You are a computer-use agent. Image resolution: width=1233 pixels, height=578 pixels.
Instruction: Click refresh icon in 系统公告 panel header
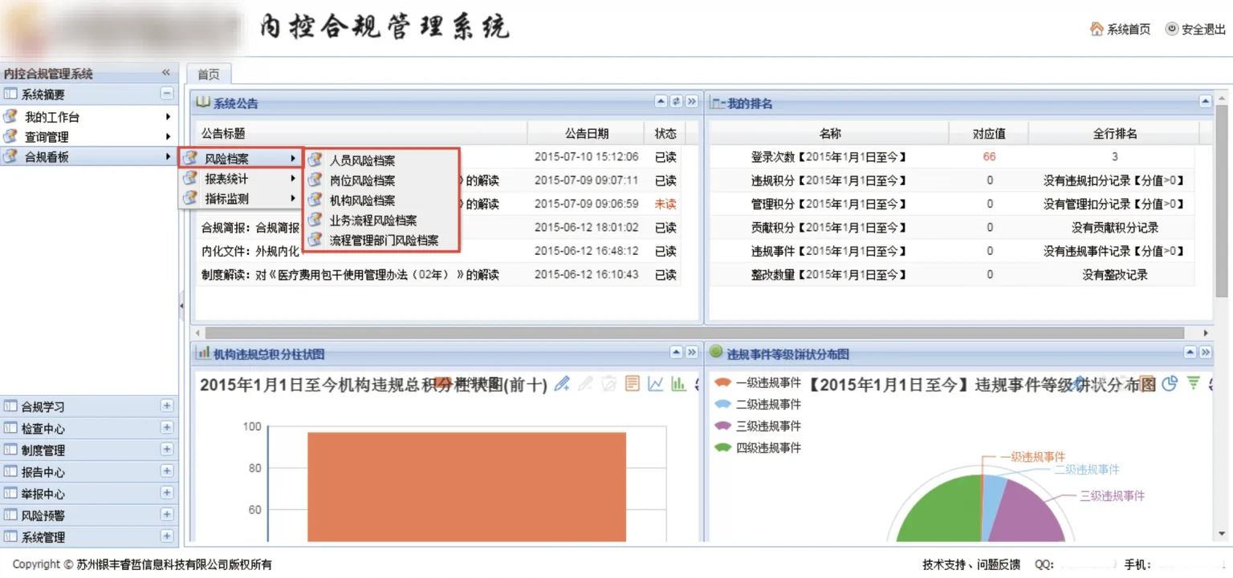(676, 102)
